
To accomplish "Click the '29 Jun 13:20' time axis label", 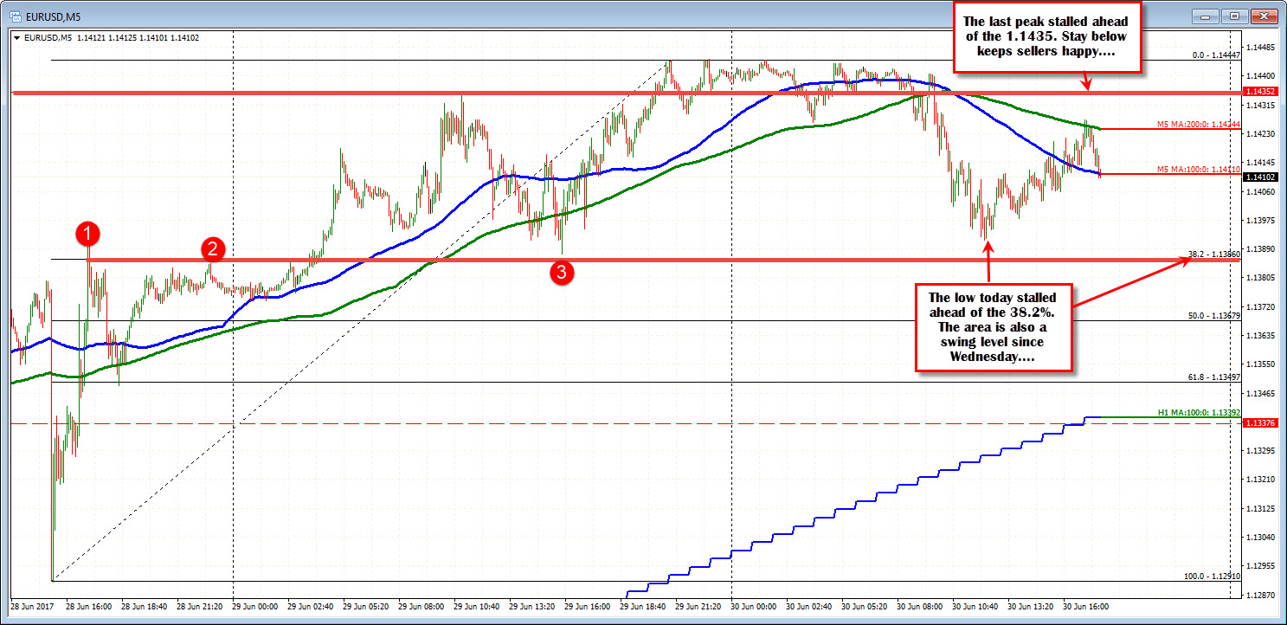I will point(531,607).
